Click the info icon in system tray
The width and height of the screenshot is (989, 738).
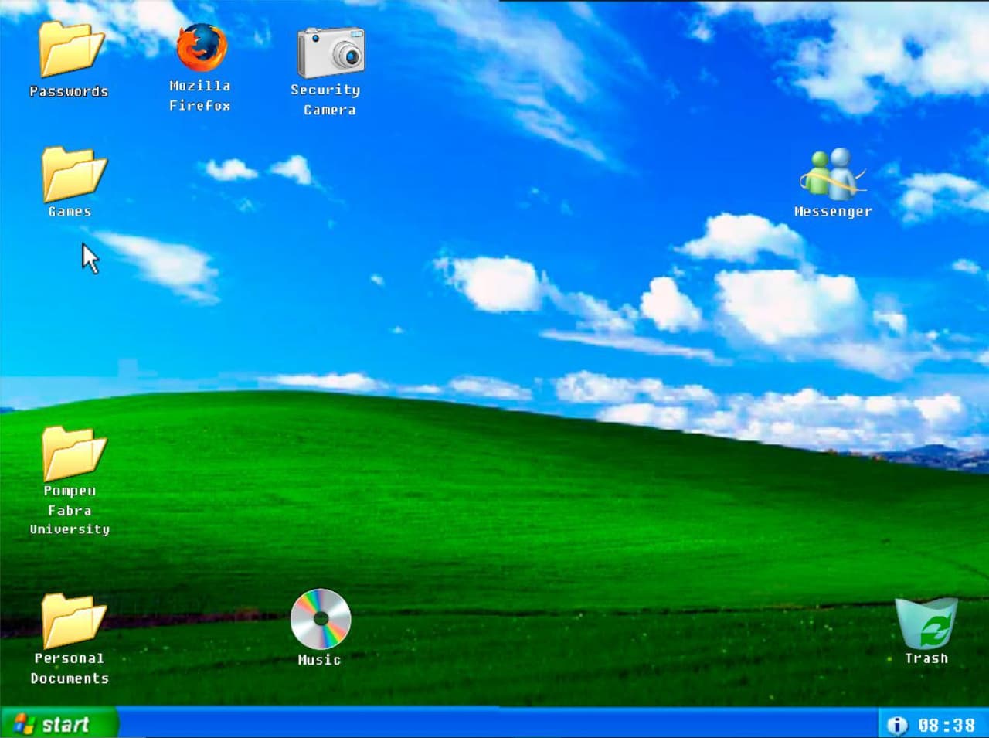[x=897, y=726]
